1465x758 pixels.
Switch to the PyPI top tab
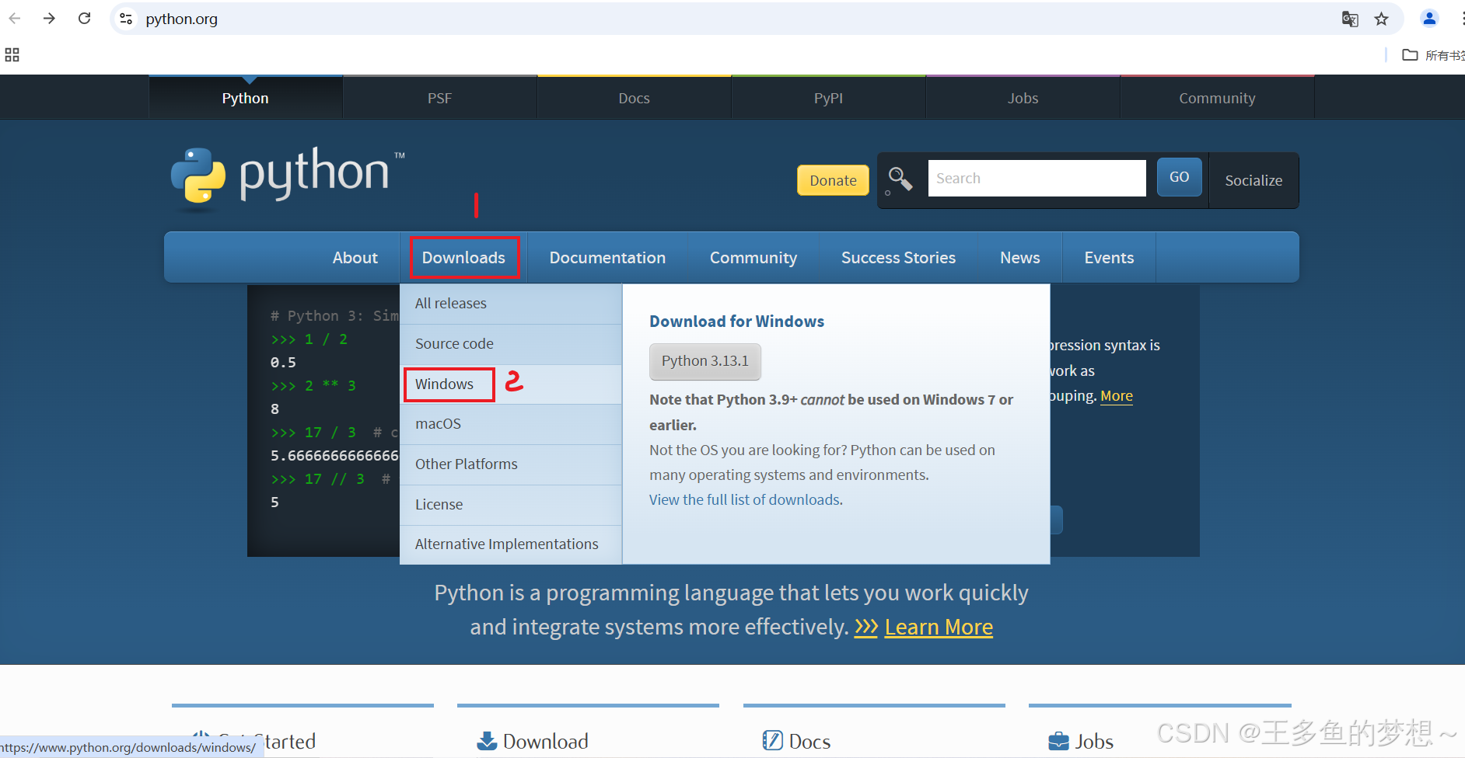click(x=829, y=98)
